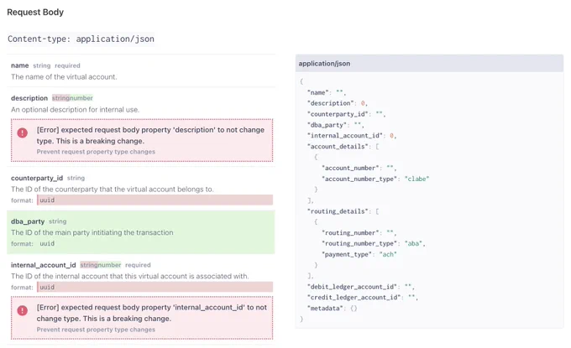This screenshot has width=571, height=348.
Task: Click the "account_number" line in JSON example
Action: [359, 168]
